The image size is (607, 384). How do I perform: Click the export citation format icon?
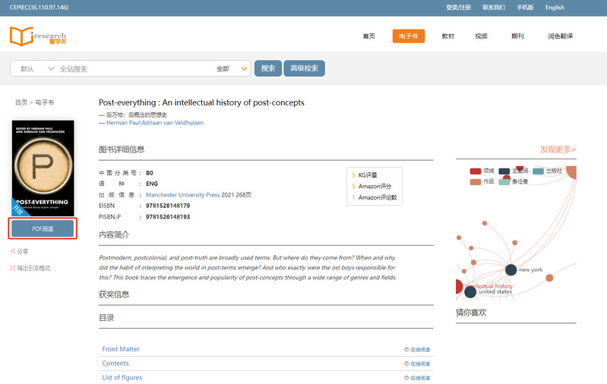[x=12, y=268]
